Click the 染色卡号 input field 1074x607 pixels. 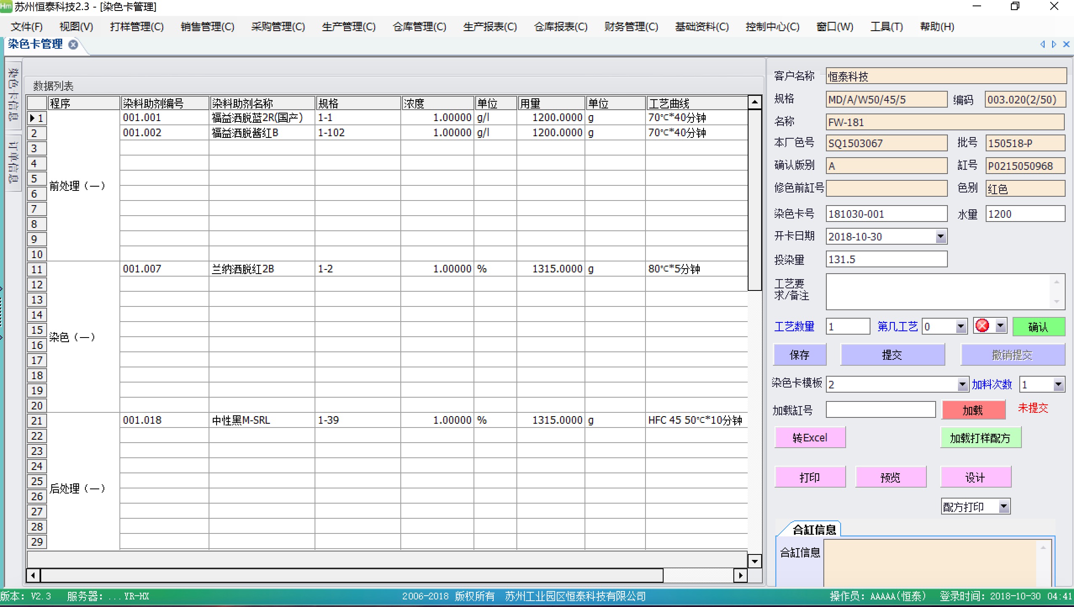pos(886,214)
